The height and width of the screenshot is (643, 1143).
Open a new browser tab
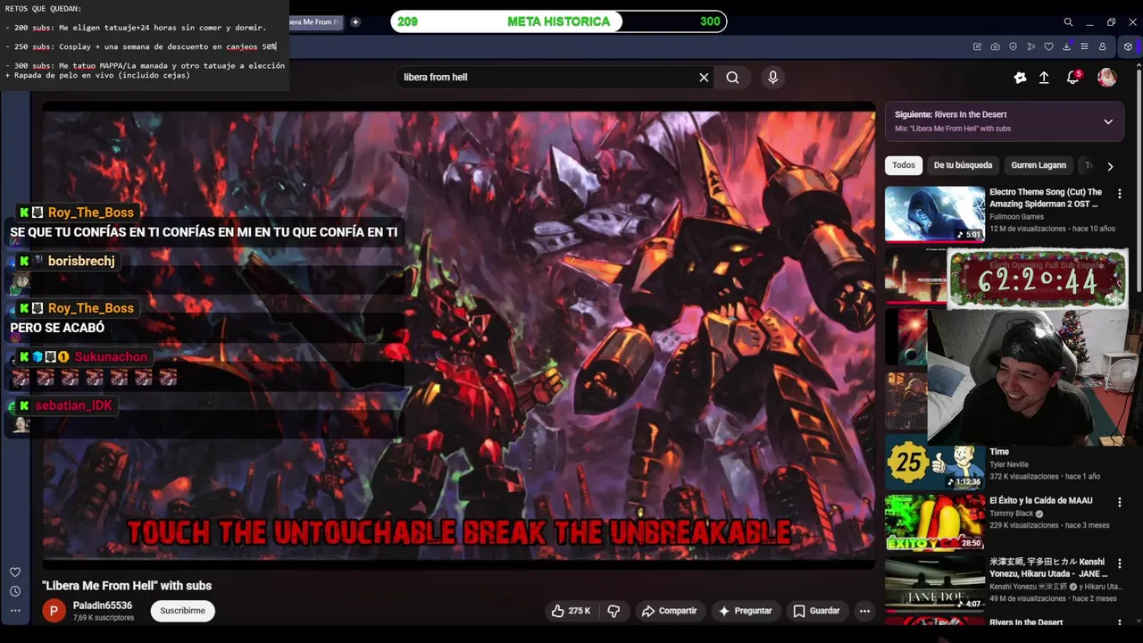[x=355, y=22]
